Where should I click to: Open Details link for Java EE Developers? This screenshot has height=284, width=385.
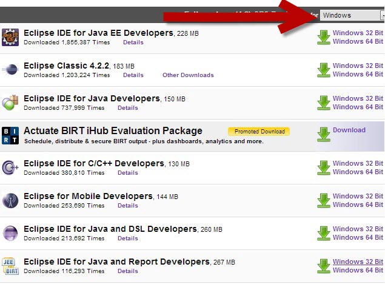(x=133, y=42)
